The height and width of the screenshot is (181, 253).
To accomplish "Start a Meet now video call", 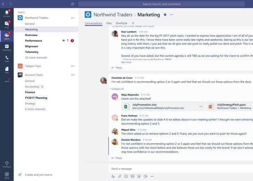I will click(x=145, y=176).
